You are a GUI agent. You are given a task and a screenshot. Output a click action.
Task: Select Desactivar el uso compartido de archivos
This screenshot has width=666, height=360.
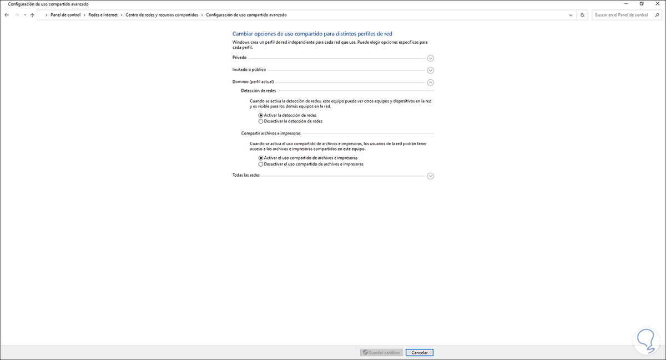260,163
